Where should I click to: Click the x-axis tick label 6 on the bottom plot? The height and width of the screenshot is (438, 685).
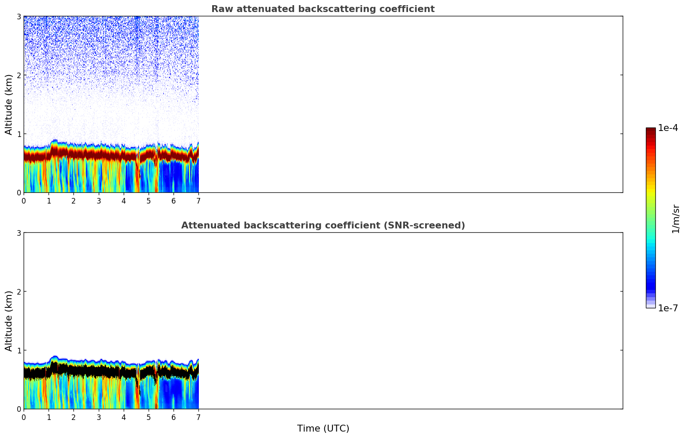174,417
